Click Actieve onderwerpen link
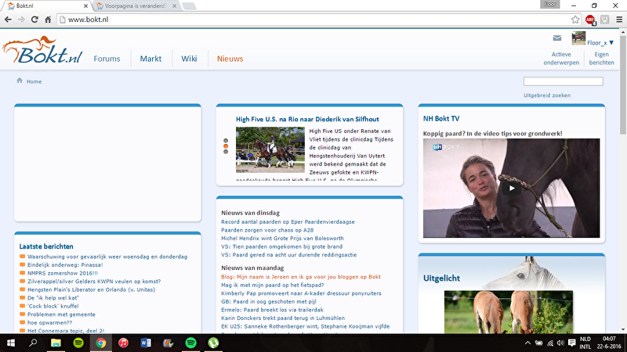 tap(561, 58)
